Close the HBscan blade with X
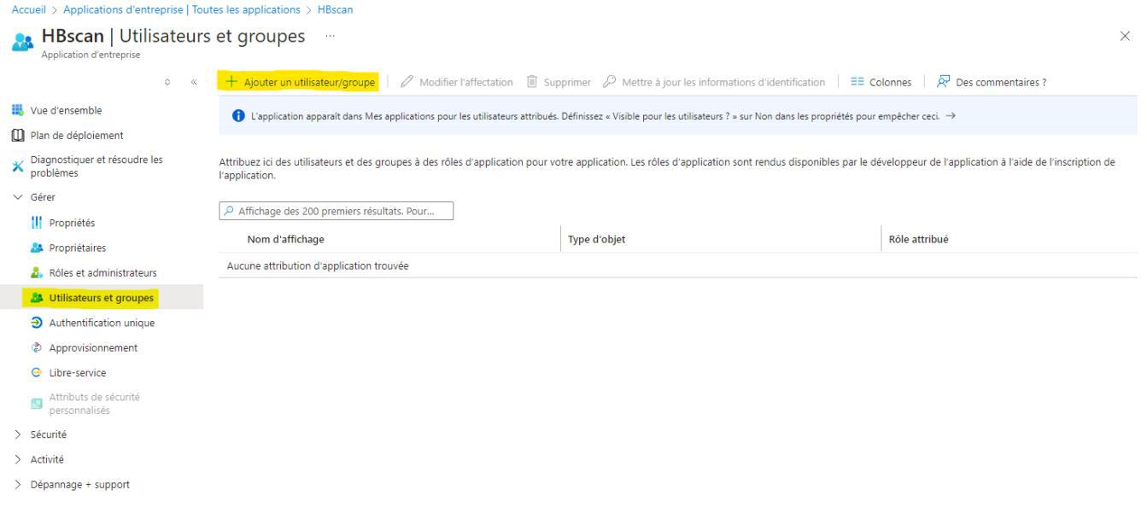The height and width of the screenshot is (513, 1147). 1125,36
